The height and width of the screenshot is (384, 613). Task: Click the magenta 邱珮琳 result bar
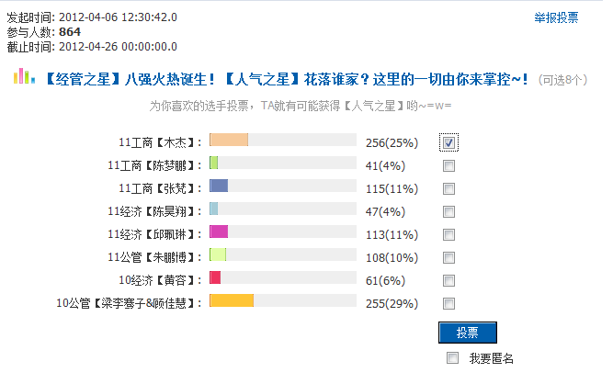coord(219,232)
